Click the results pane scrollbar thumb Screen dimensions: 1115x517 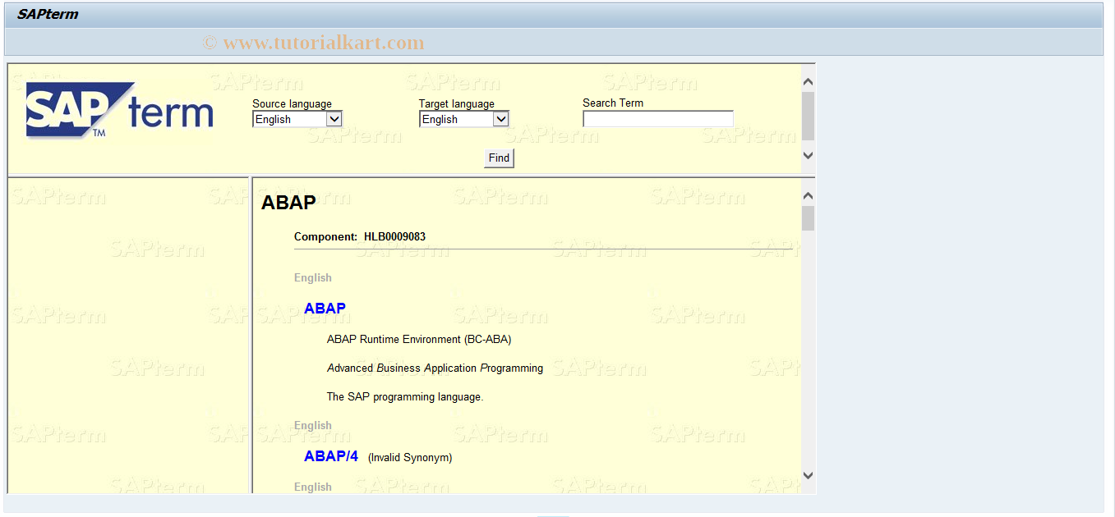coord(808,218)
